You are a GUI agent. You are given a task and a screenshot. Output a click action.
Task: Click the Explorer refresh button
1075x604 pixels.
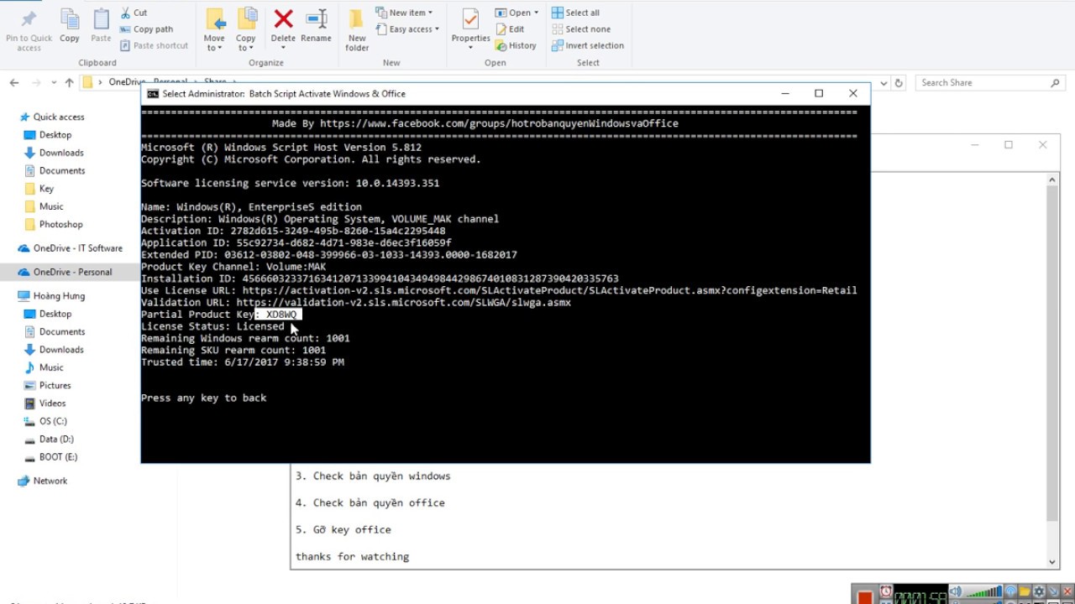[x=899, y=83]
